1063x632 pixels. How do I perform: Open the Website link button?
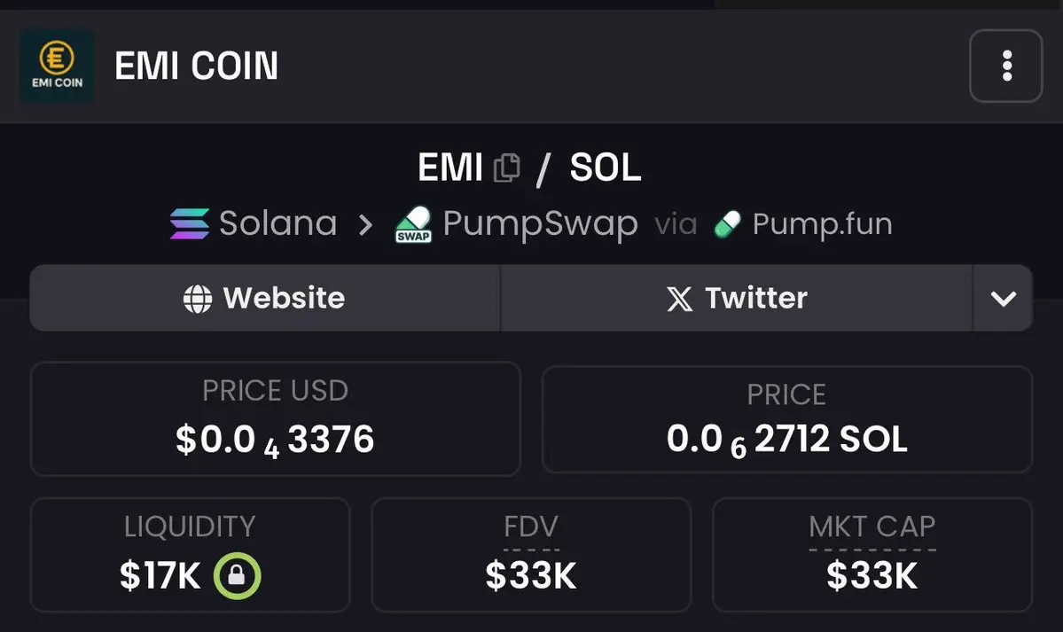point(265,298)
